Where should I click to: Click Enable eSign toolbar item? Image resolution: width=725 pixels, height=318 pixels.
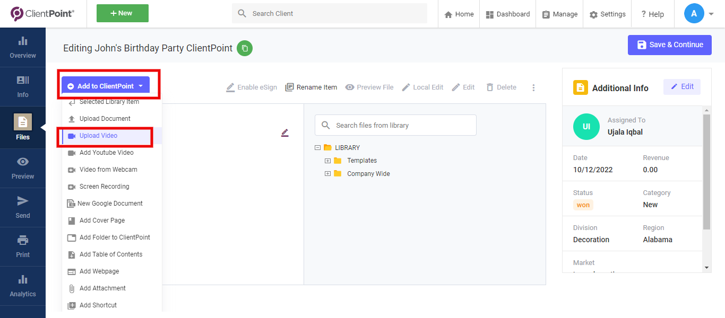(x=252, y=87)
